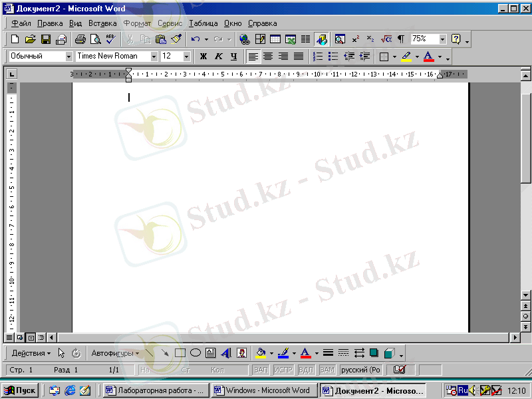Toggle paragraph marks ¶ display
Image resolution: width=532 pixels, height=399 pixels.
tap(401, 39)
